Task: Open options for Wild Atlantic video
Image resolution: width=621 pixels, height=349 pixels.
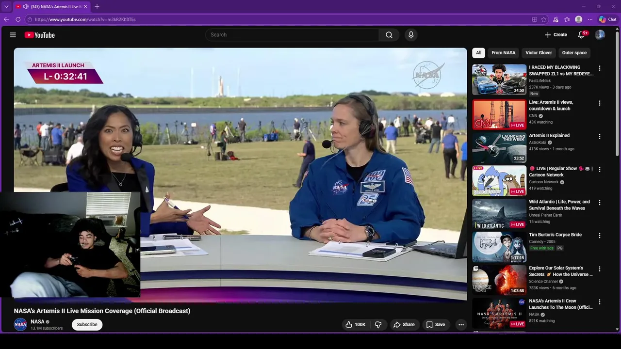Action: point(599,203)
